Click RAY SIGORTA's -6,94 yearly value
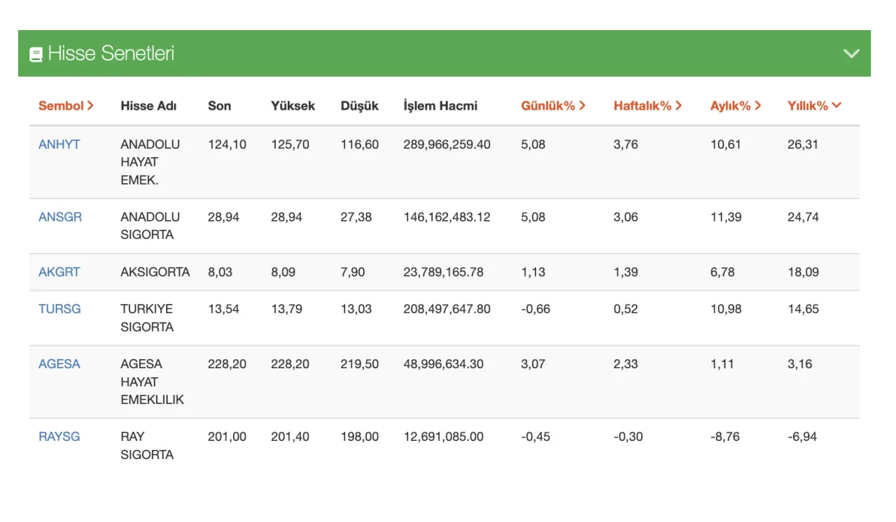This screenshot has width=896, height=522. (801, 437)
